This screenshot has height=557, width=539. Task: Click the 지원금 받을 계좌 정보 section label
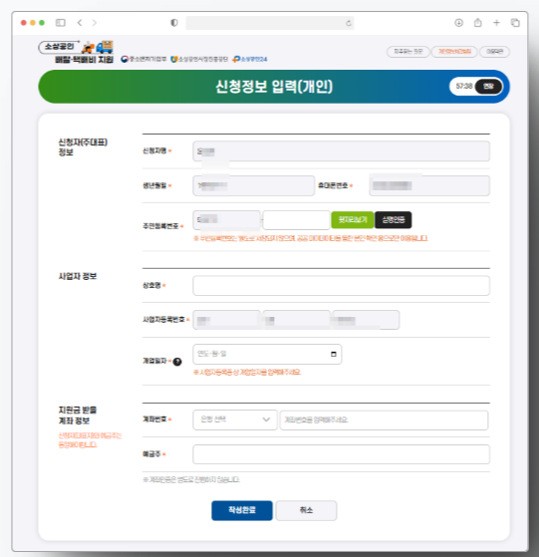coord(78,416)
